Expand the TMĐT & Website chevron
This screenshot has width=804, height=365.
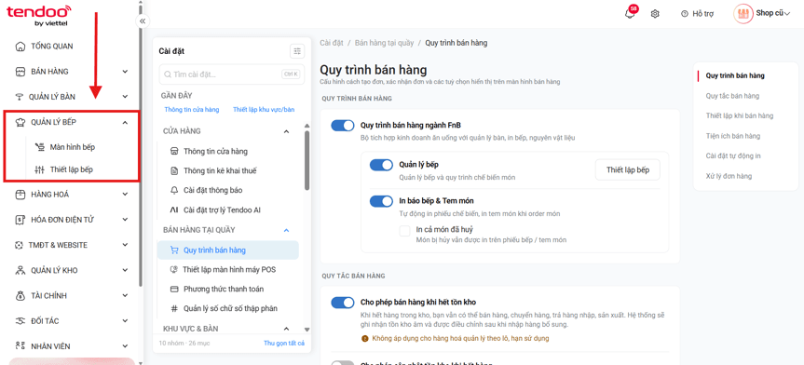pyautogui.click(x=125, y=245)
